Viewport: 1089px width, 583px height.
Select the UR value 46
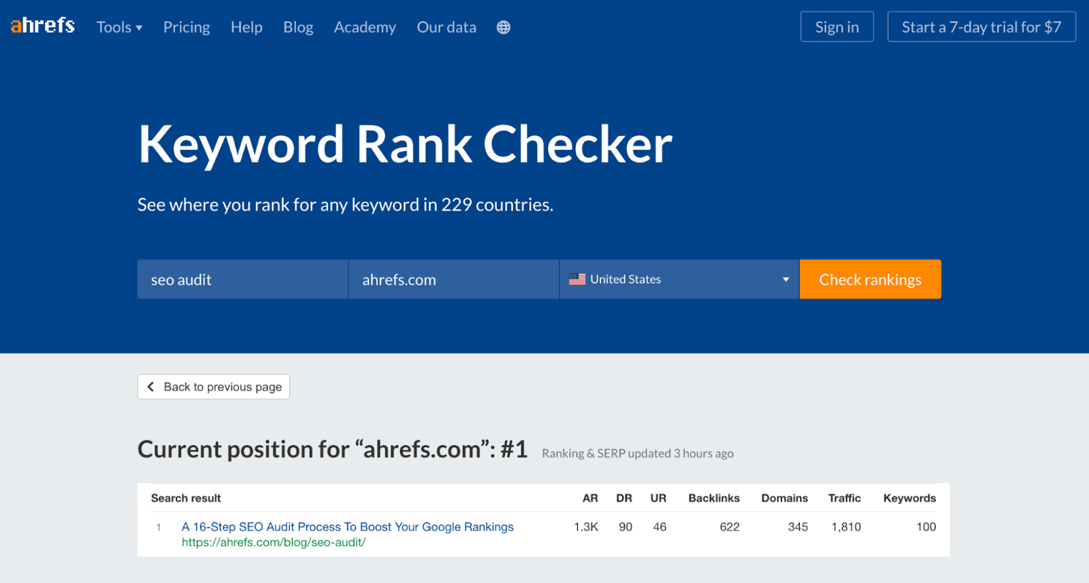pyautogui.click(x=660, y=526)
